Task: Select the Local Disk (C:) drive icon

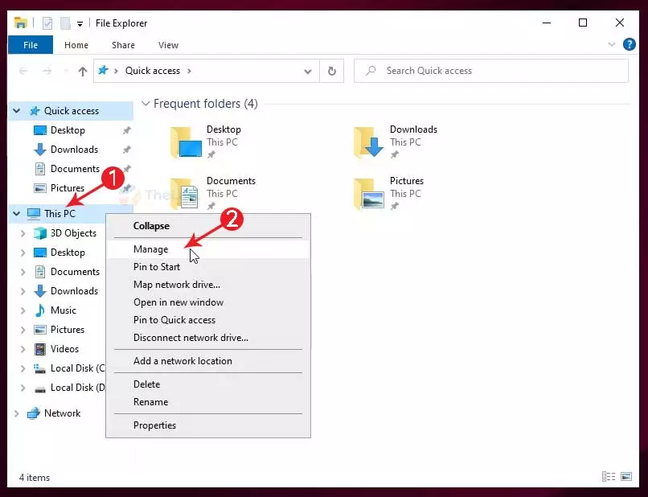Action: tap(39, 368)
